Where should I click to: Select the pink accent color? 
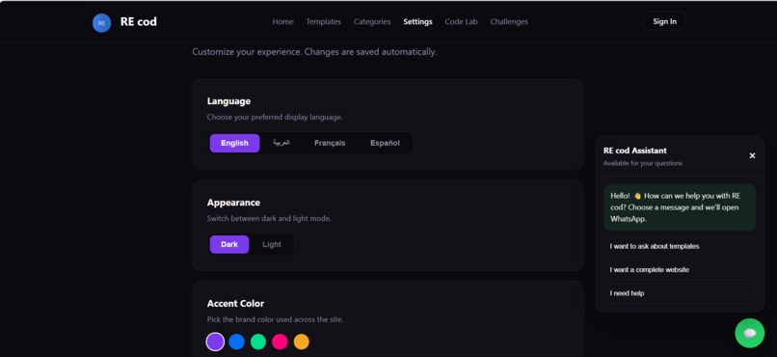click(280, 342)
